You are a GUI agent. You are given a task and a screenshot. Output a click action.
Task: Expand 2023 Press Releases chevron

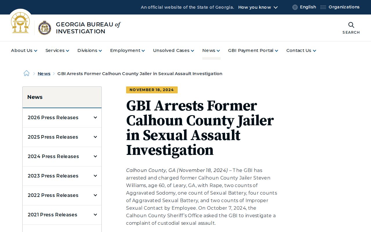[x=95, y=176]
